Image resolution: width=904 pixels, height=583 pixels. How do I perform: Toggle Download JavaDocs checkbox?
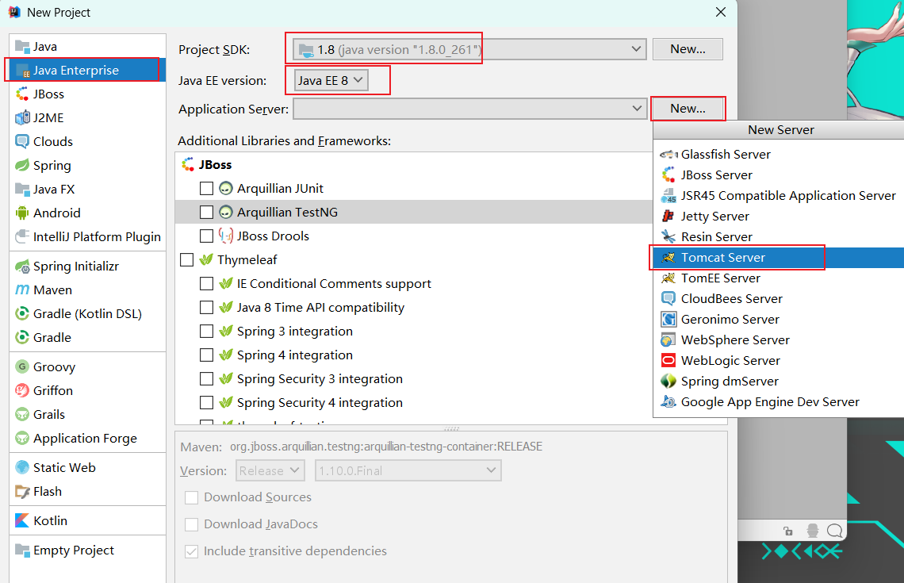coord(191,524)
